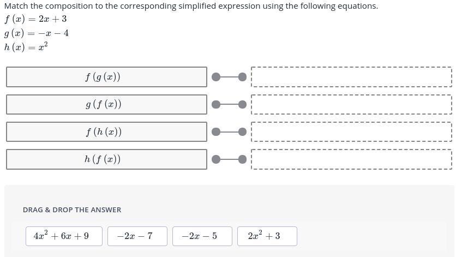Select the g(f(x)) composition box

click(106, 104)
